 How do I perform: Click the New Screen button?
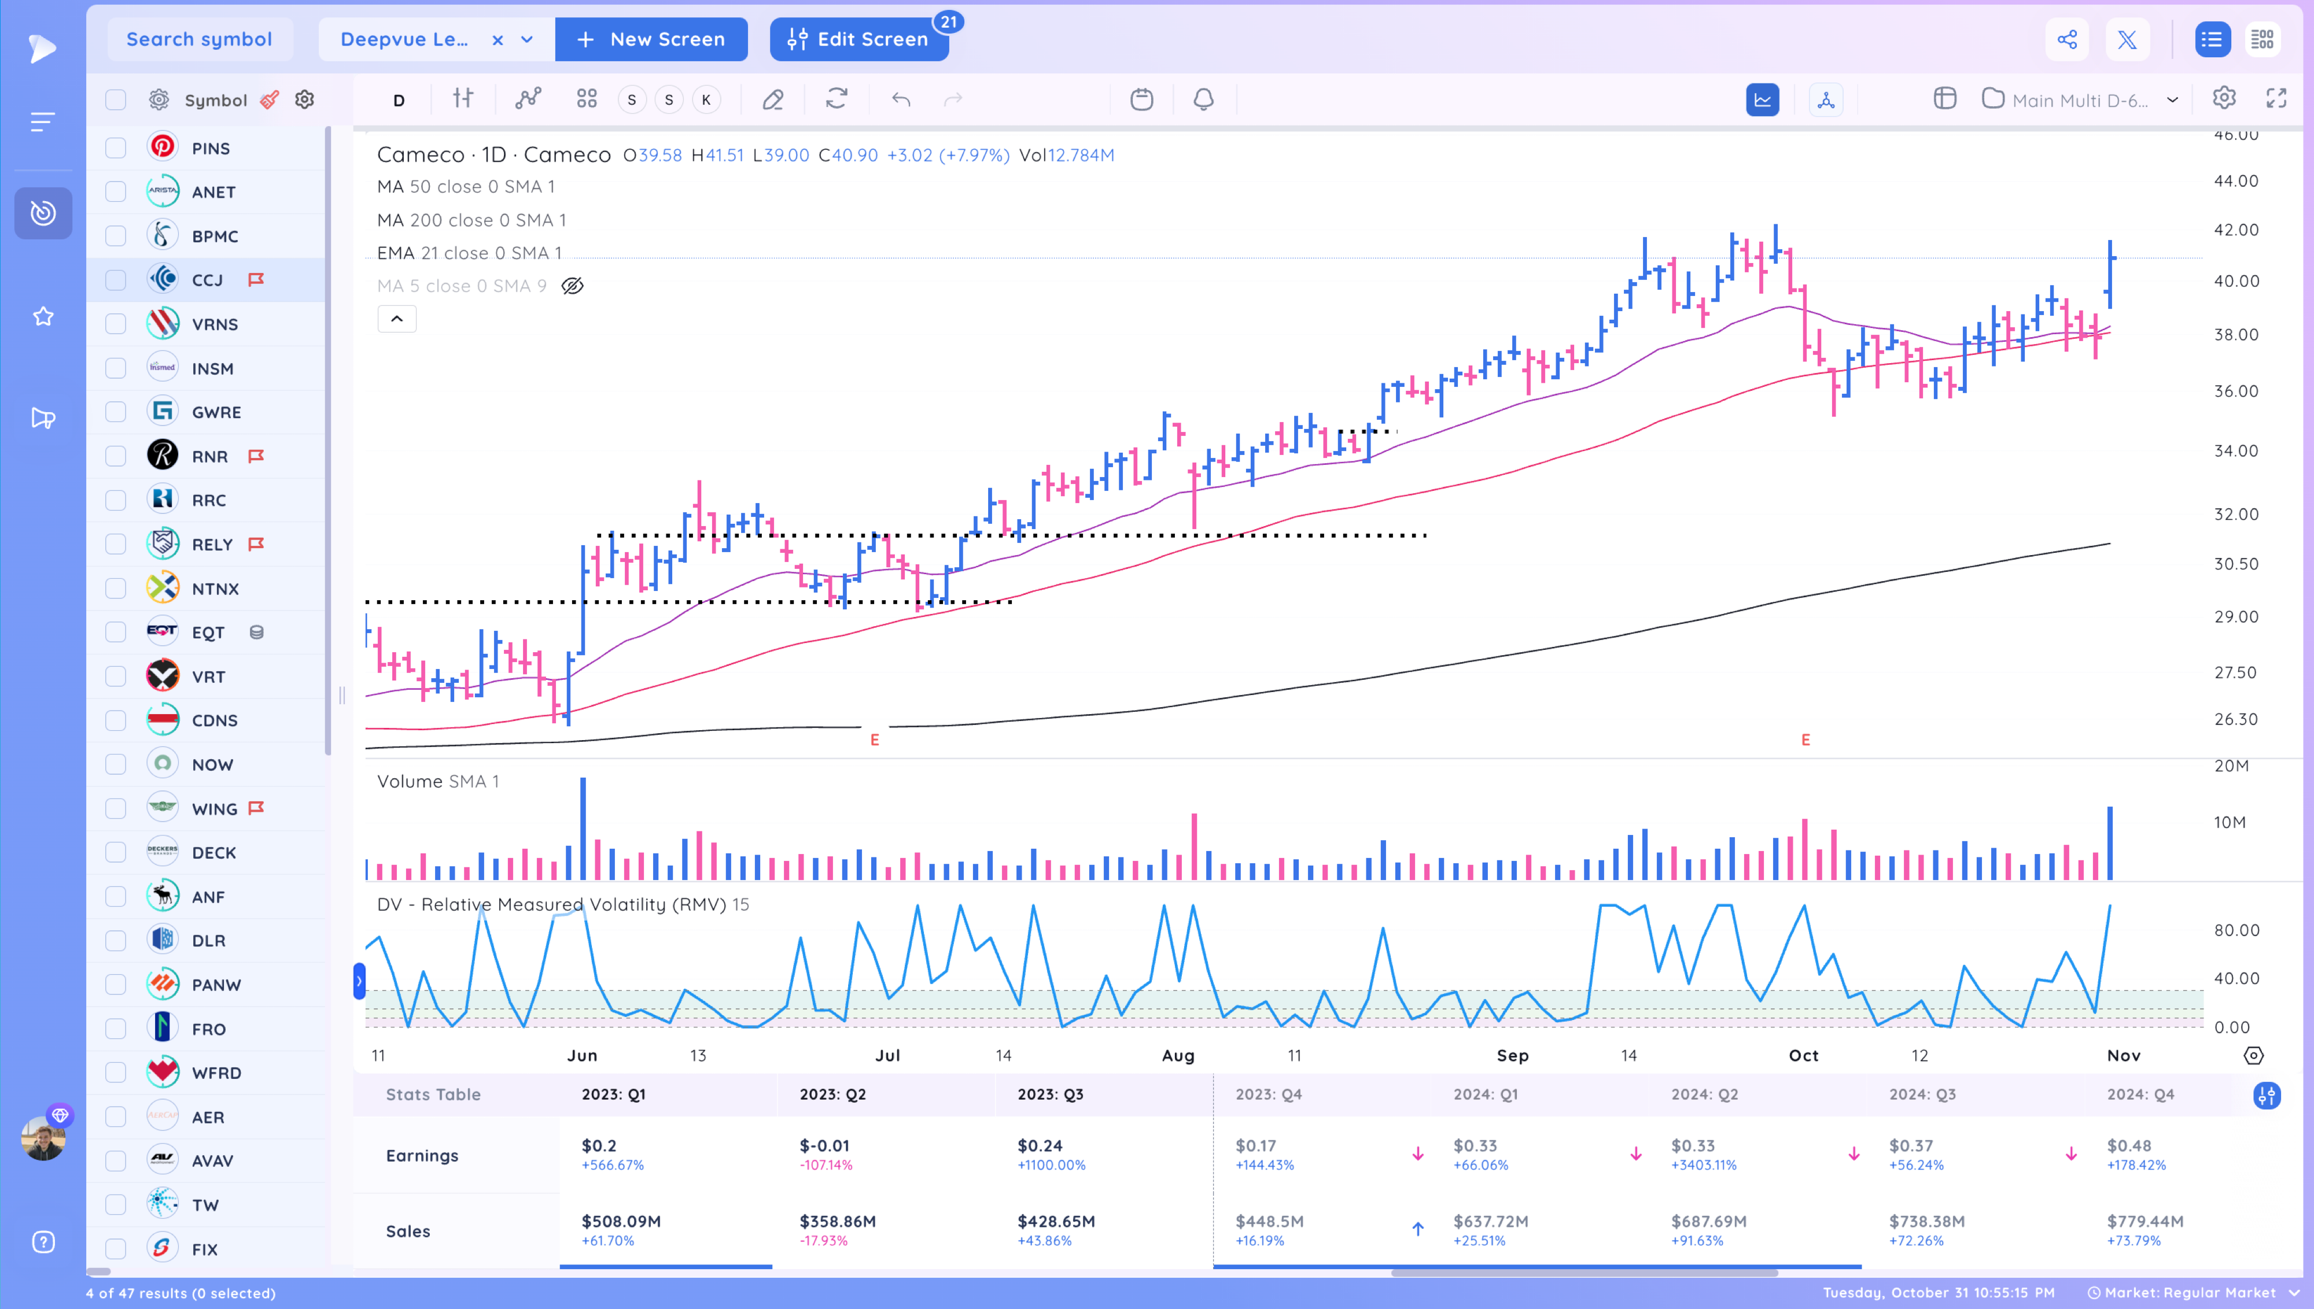[x=651, y=39]
